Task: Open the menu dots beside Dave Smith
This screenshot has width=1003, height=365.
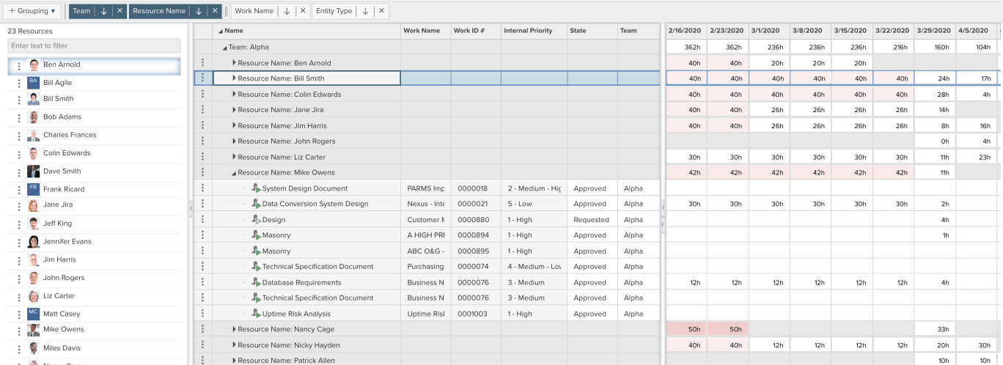Action: (x=19, y=172)
